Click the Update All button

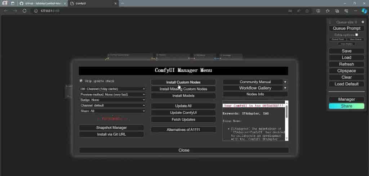tap(183, 106)
